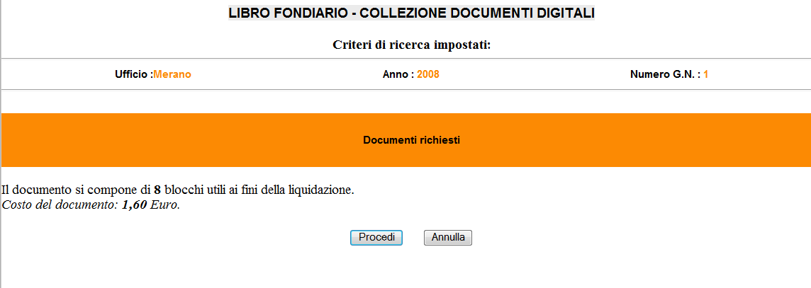Click the Ufficio field label
The height and width of the screenshot is (288, 811).
coord(133,74)
